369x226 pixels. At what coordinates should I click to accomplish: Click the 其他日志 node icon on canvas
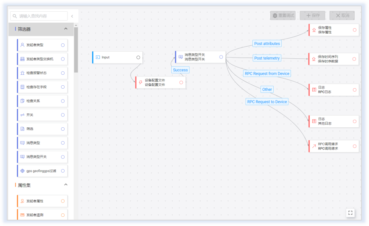click(x=314, y=121)
